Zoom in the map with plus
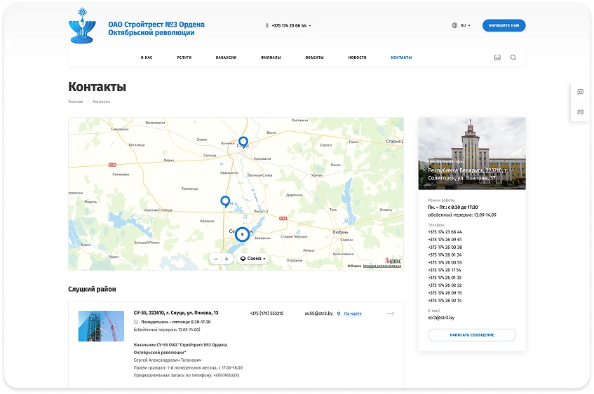Image resolution: width=594 pixels, height=394 pixels. [227, 259]
